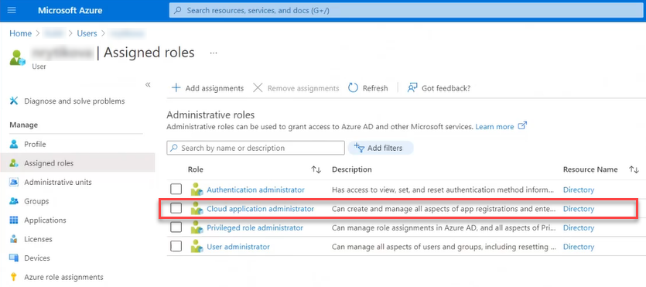Click the Licenses sidebar icon
This screenshot has width=646, height=287.
[x=14, y=239]
